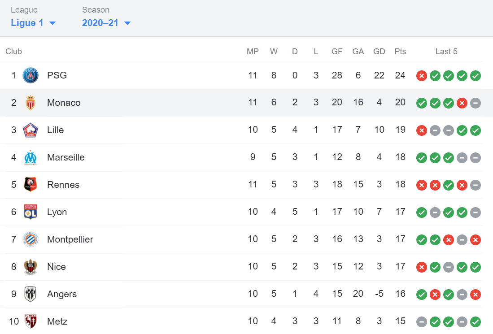The width and height of the screenshot is (493, 334).
Task: Click Metz's first gray draw result icon
Action: coord(422,322)
